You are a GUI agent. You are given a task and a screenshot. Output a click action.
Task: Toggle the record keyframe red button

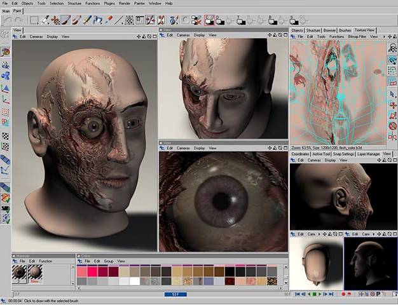pos(343,294)
